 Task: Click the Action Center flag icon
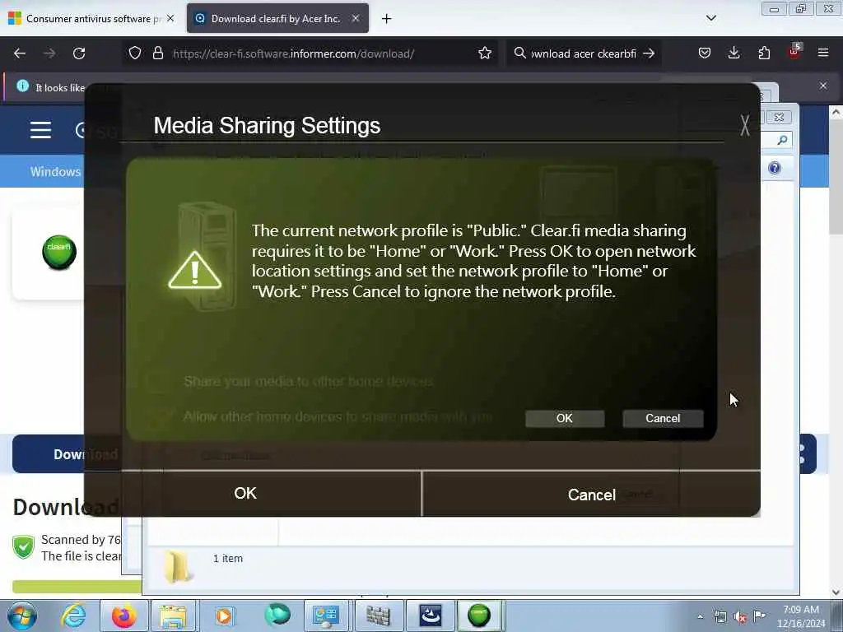point(760,616)
